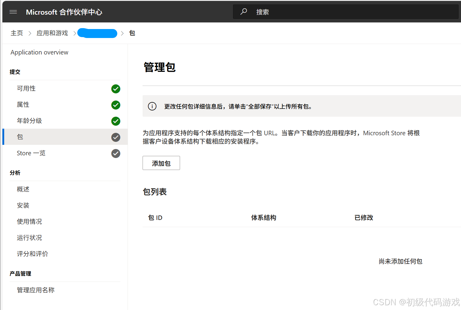Open 属性 submission section
Image resolution: width=461 pixels, height=310 pixels.
[x=65, y=105]
